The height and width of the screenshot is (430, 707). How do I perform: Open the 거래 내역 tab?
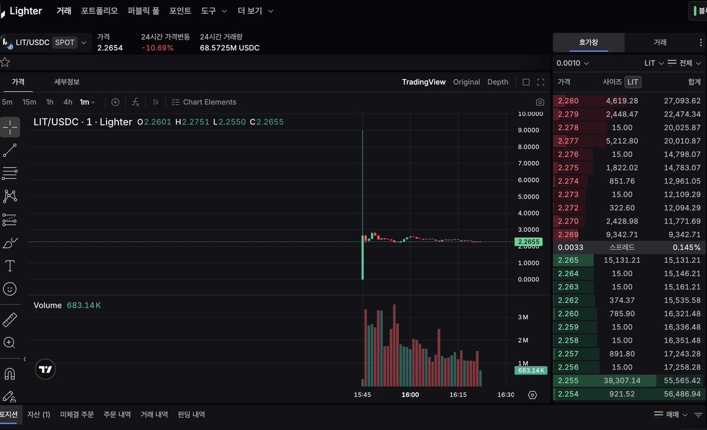[154, 415]
